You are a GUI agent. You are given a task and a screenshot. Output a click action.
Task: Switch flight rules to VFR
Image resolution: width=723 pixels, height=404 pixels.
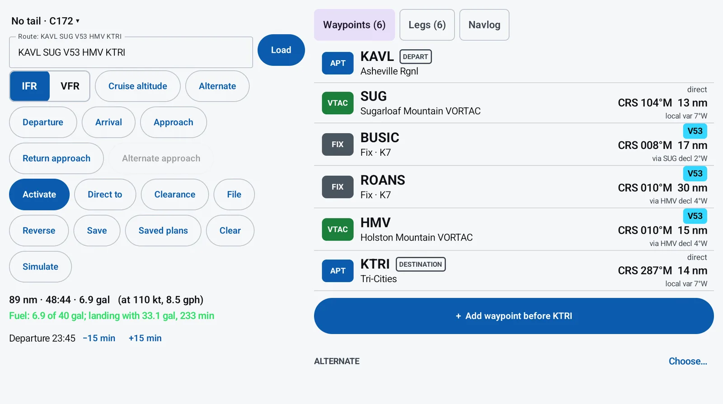(x=70, y=86)
